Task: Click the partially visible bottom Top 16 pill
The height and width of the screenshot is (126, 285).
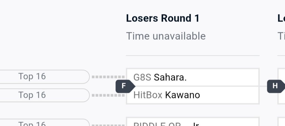Action: pos(45,123)
